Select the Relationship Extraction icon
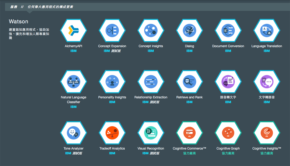The image size is (290, 166). [x=151, y=81]
